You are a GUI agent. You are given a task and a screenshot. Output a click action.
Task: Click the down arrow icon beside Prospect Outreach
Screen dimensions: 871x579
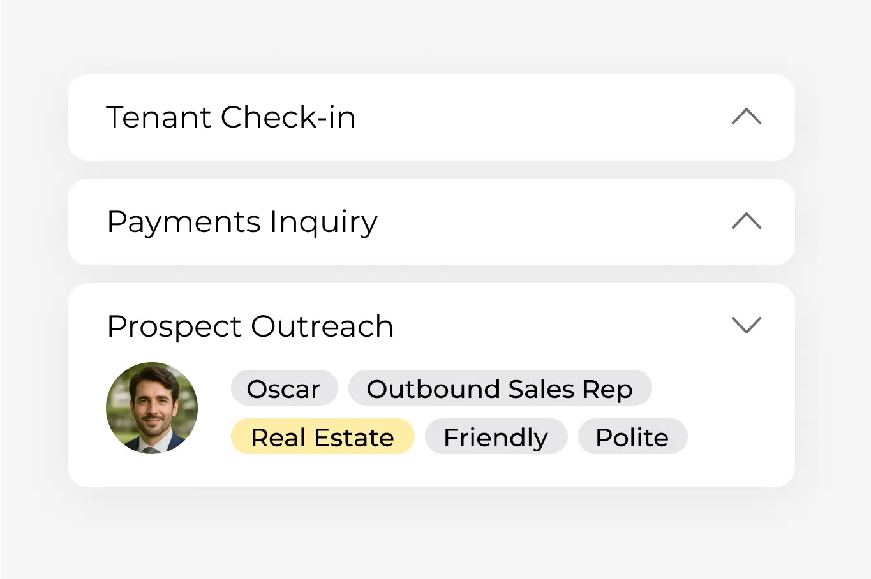746,325
